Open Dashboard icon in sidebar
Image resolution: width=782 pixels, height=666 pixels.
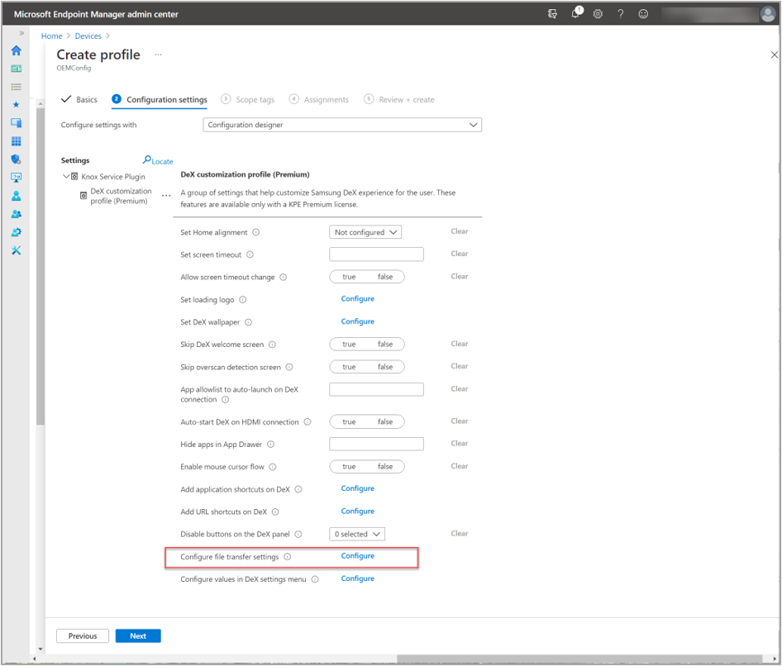[16, 69]
